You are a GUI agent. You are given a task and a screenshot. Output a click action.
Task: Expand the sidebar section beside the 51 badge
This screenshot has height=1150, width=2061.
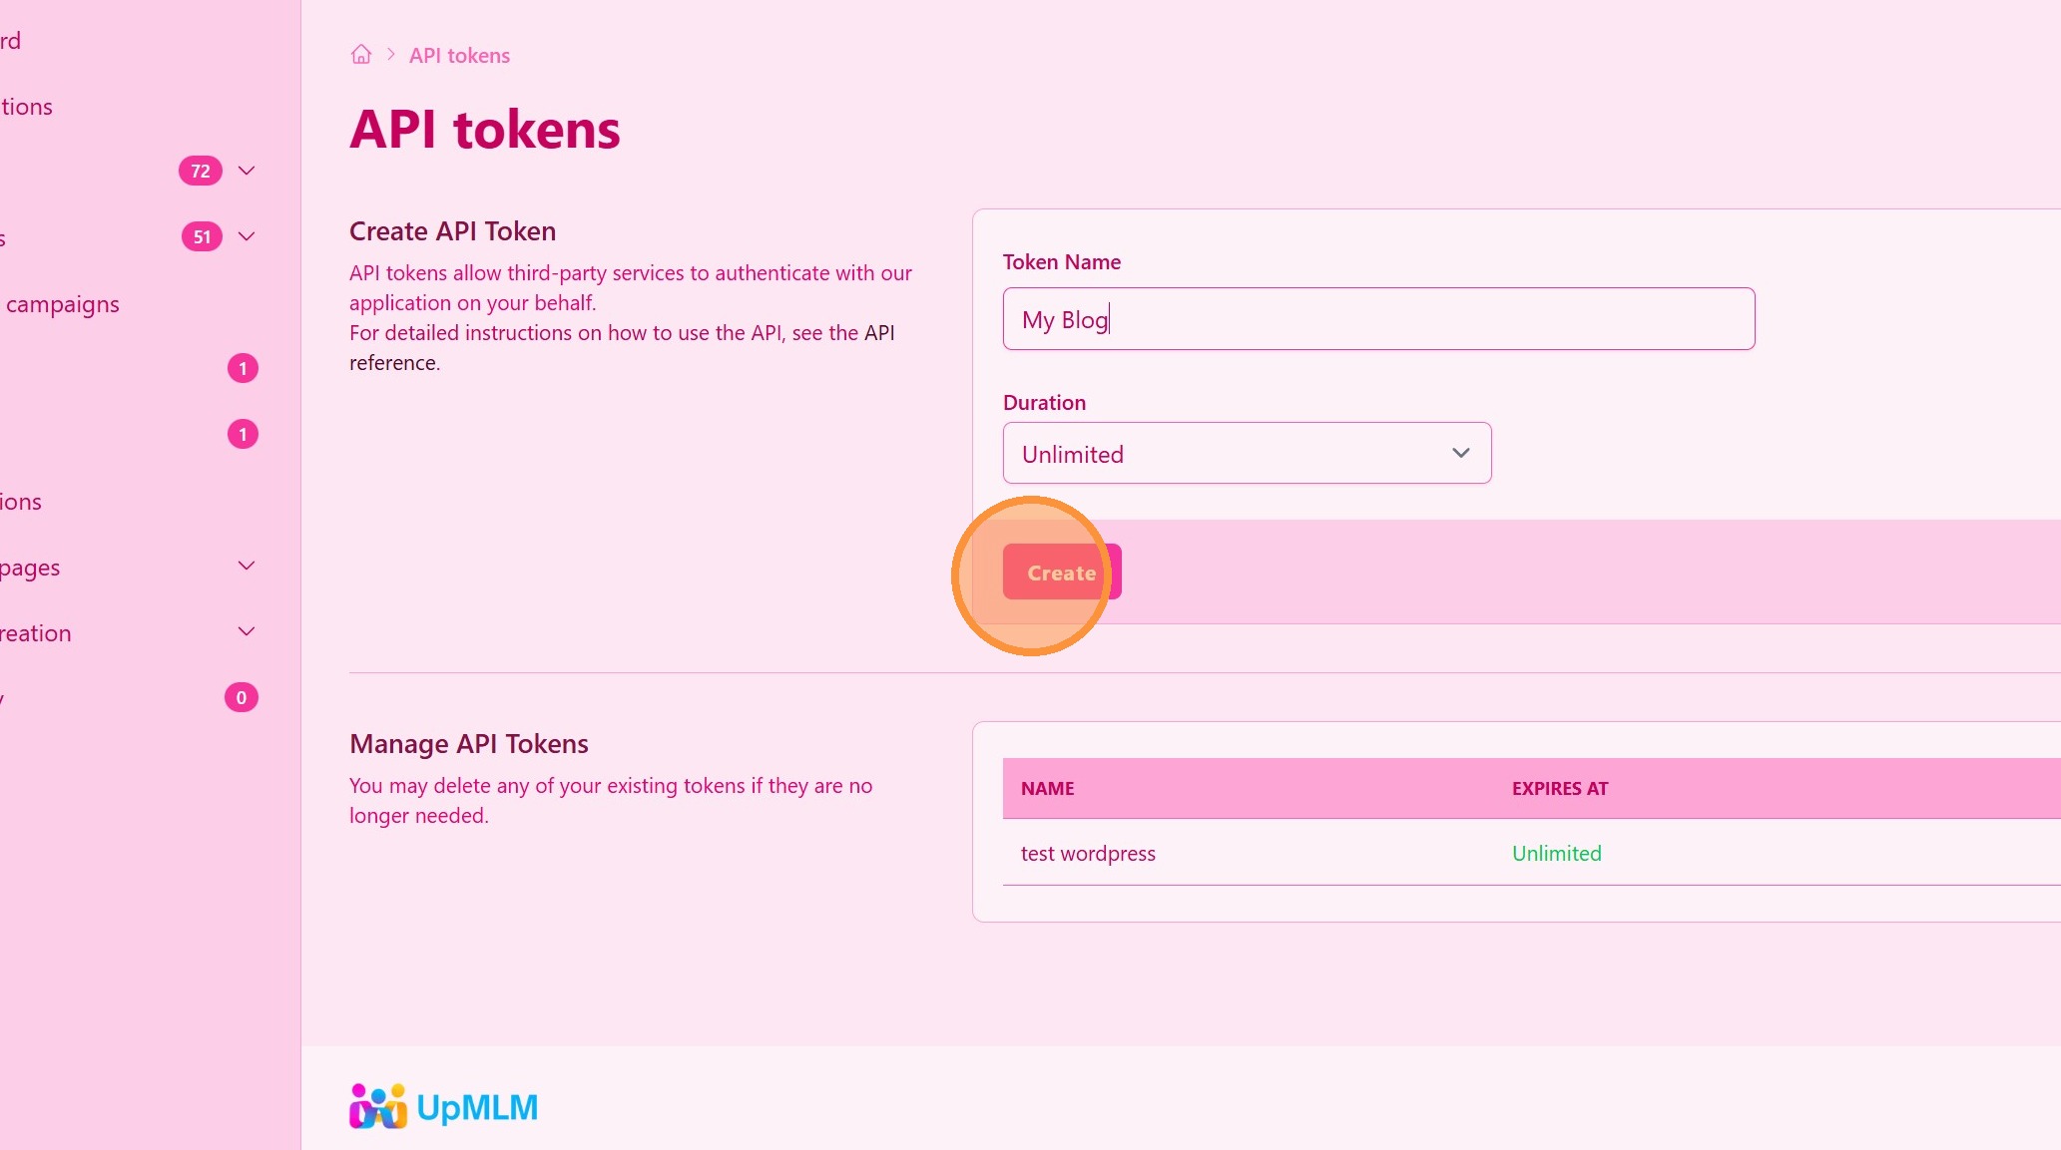click(x=247, y=236)
